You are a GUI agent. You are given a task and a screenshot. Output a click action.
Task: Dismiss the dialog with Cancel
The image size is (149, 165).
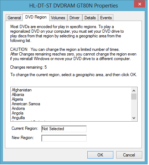click(x=129, y=155)
